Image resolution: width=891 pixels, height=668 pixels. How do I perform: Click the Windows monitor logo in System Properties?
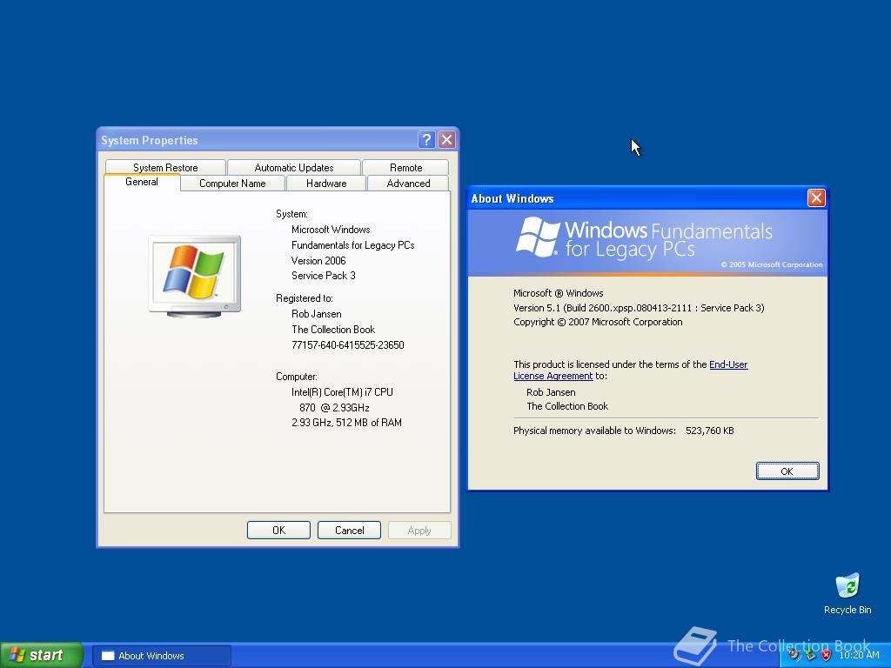(194, 276)
